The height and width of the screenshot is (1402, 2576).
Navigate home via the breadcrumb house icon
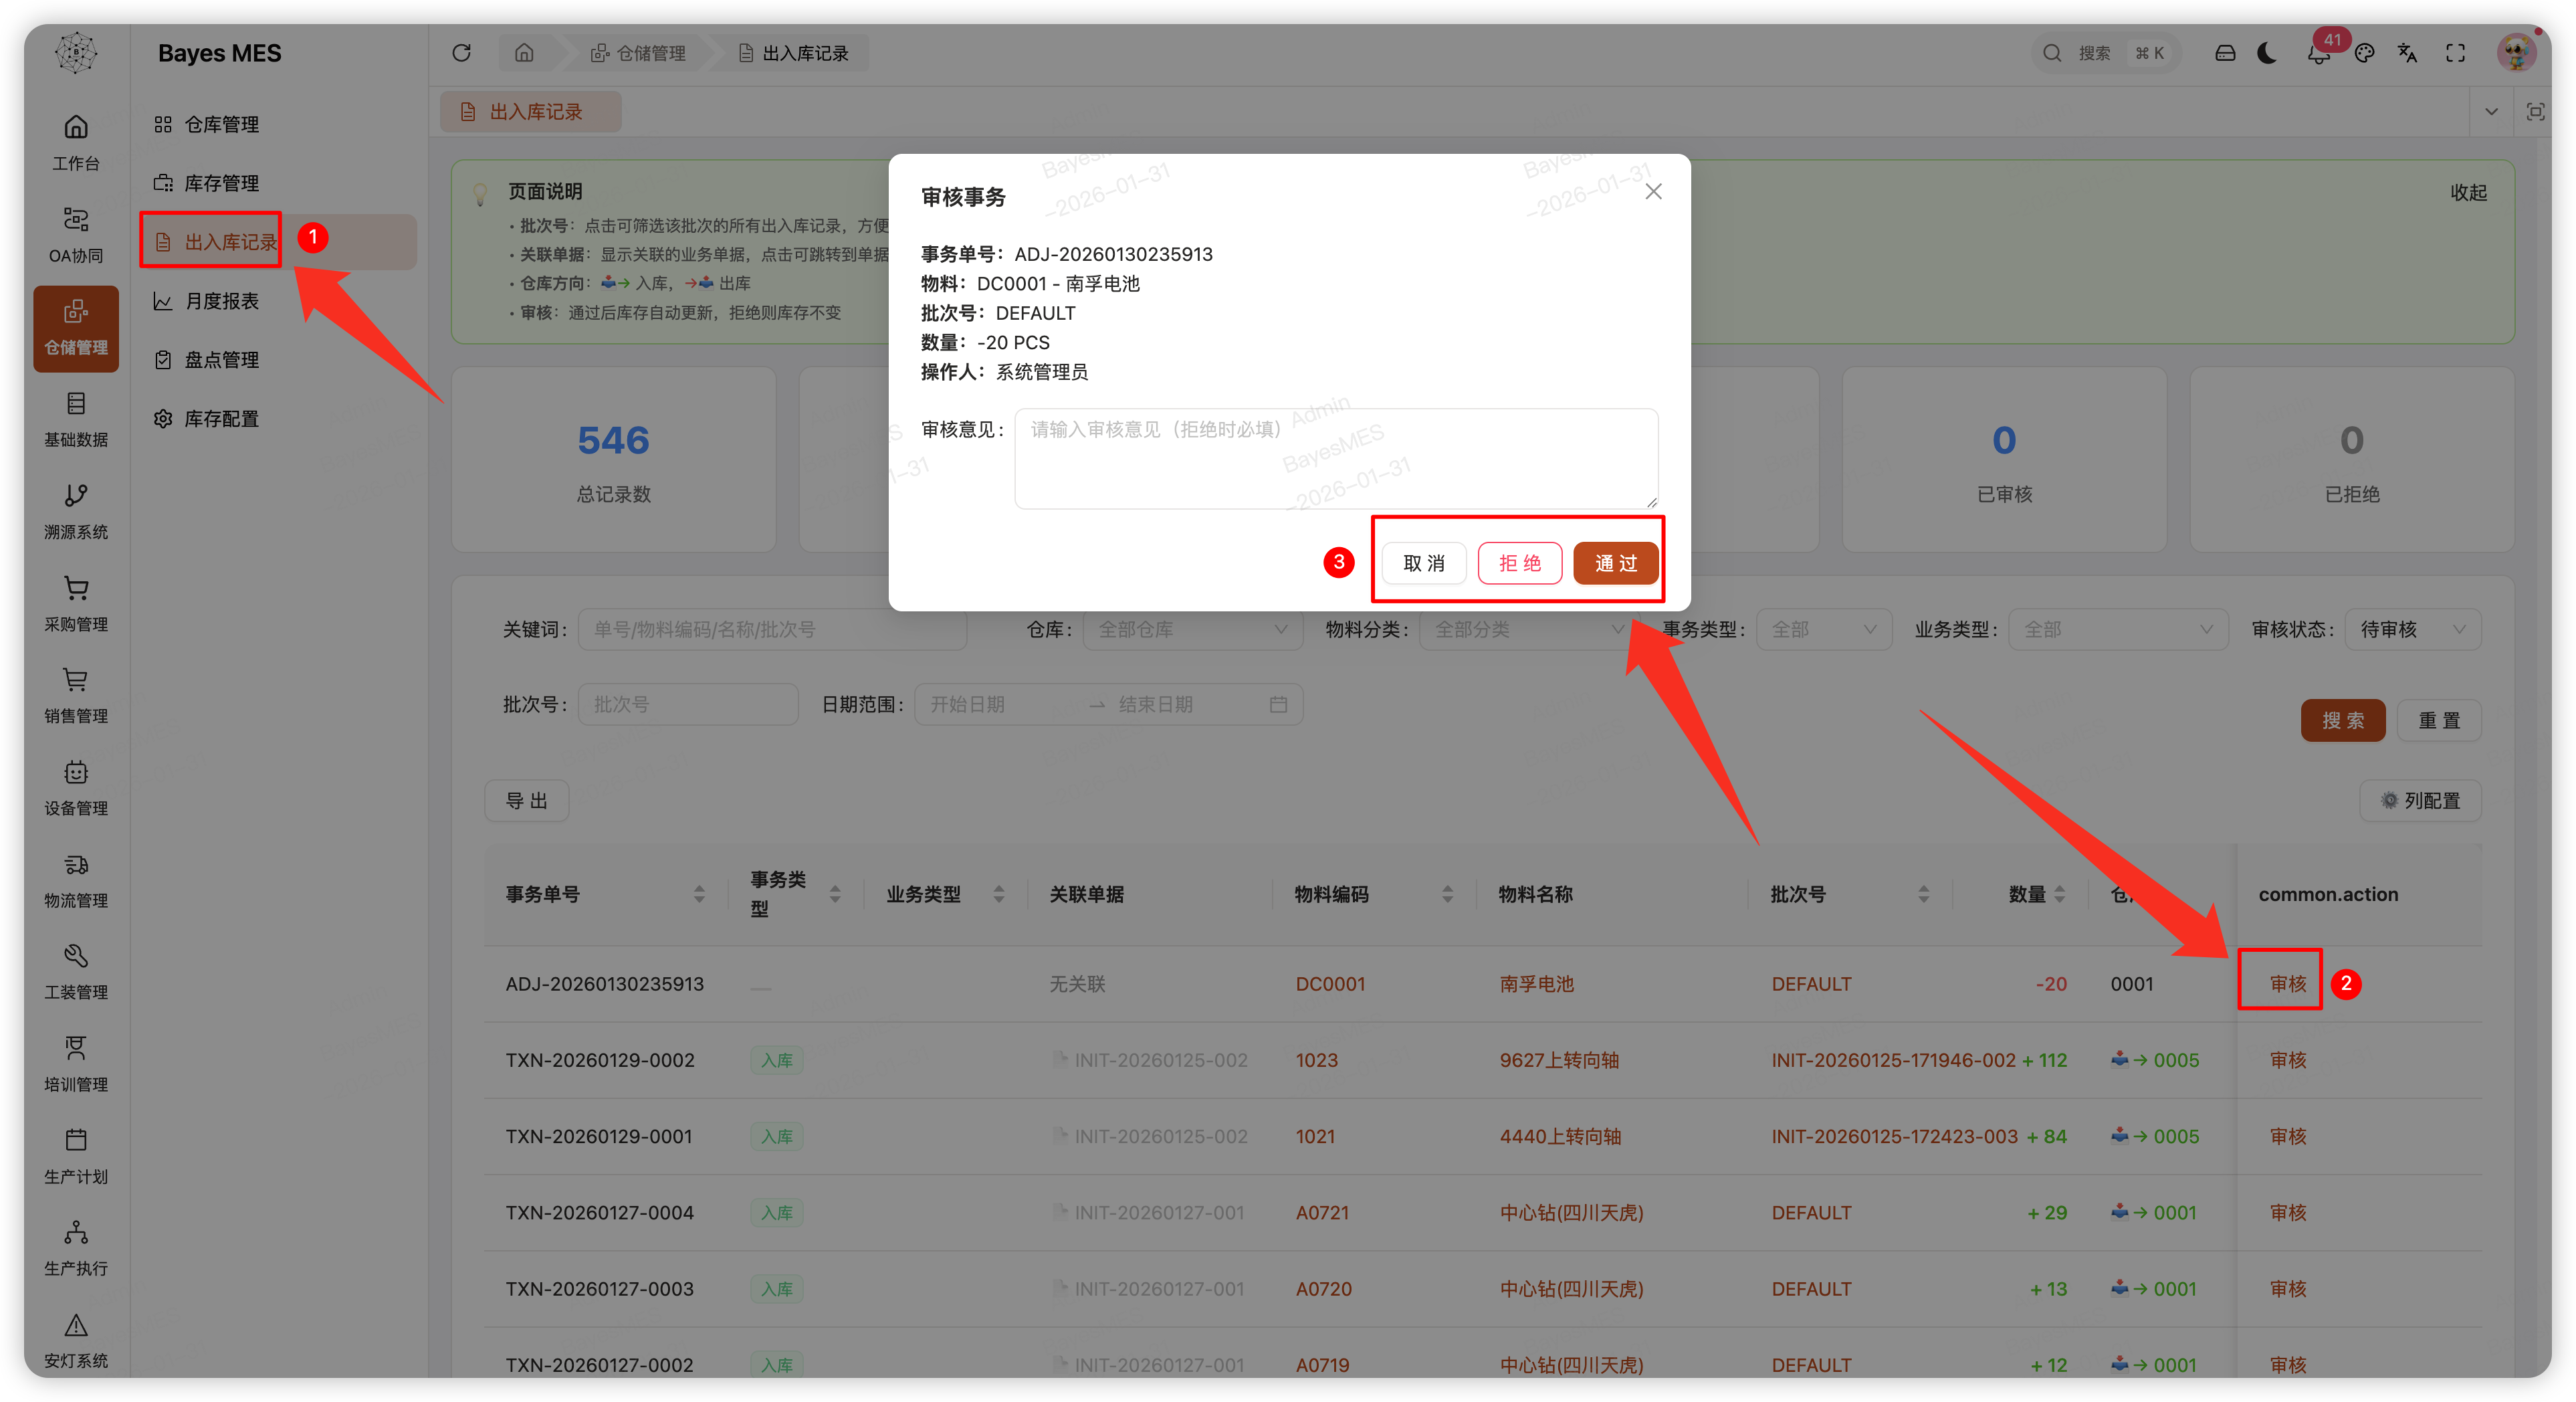pyautogui.click(x=524, y=52)
